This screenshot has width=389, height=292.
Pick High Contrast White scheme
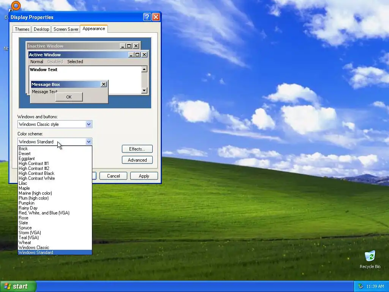pos(55,178)
